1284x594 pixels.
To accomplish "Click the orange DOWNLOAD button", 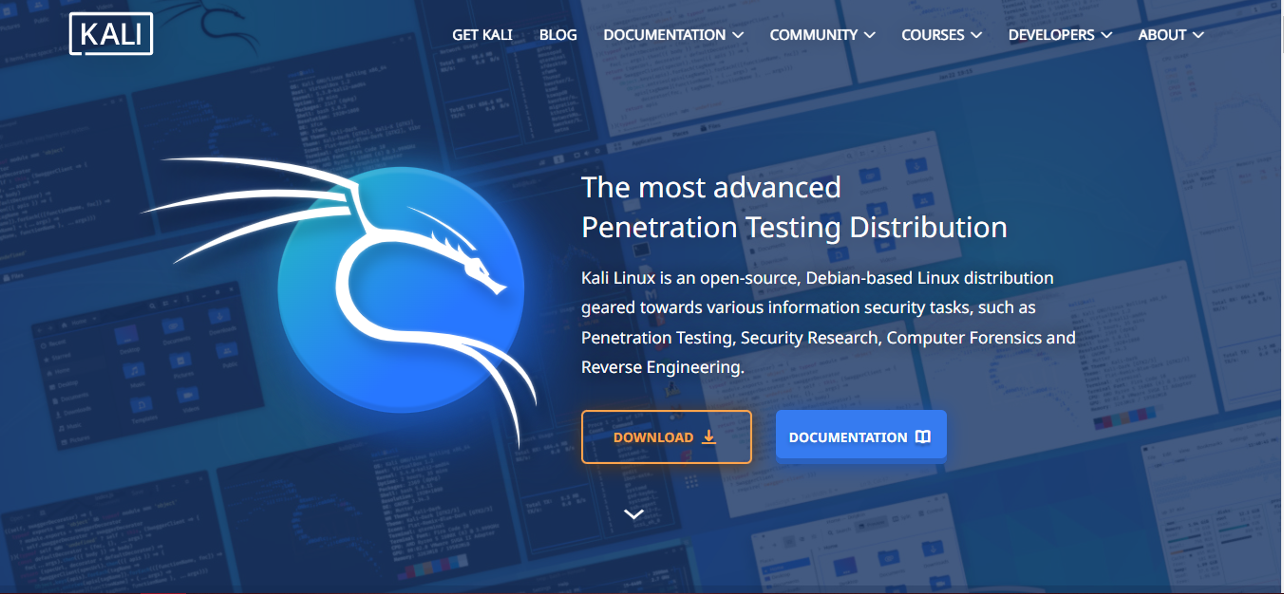I will click(667, 436).
